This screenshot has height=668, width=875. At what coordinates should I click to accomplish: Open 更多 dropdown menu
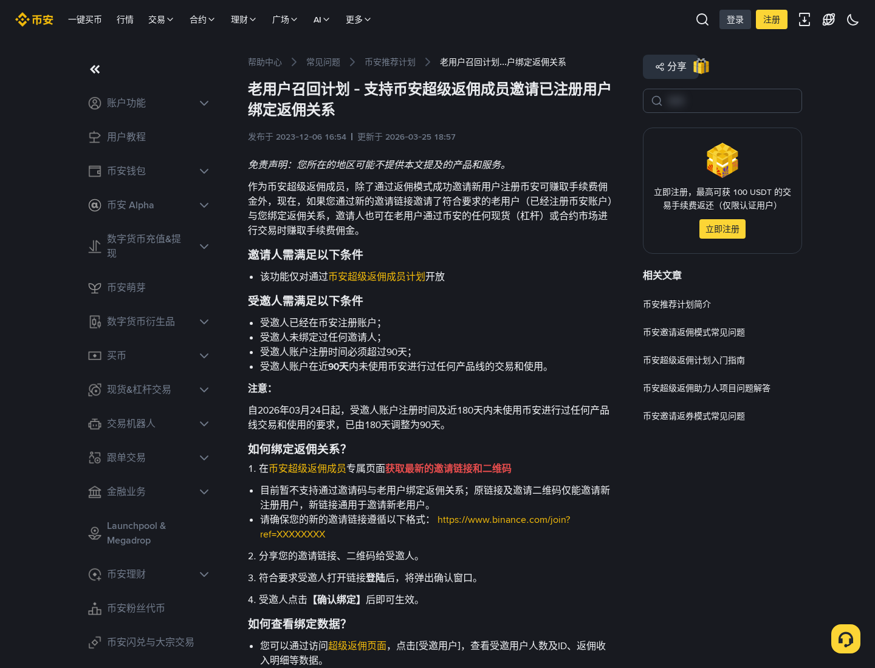pyautogui.click(x=359, y=19)
